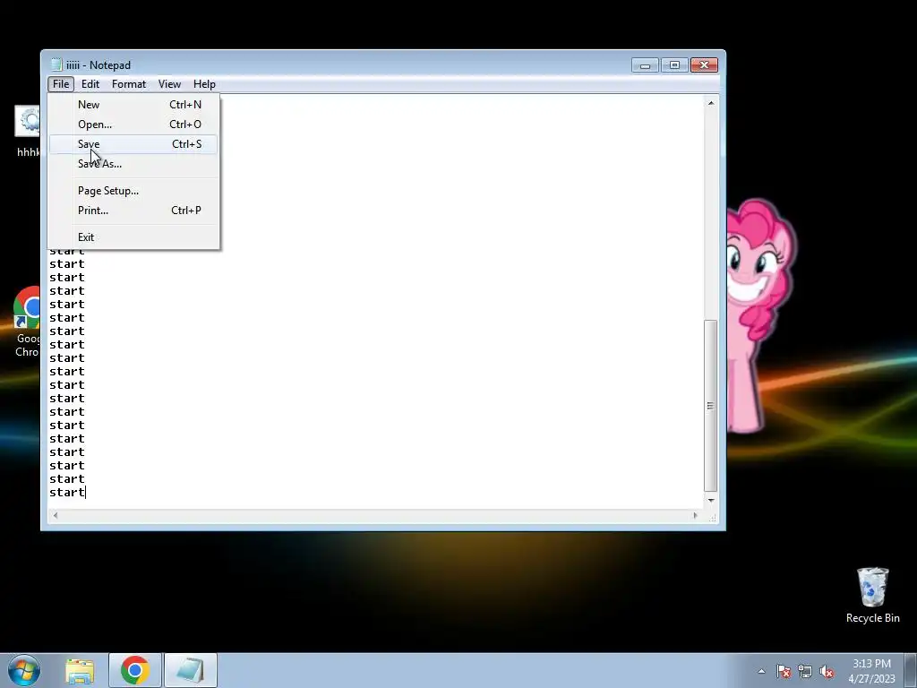Open Google Chrome from the taskbar
This screenshot has height=688, width=917.
[135, 670]
